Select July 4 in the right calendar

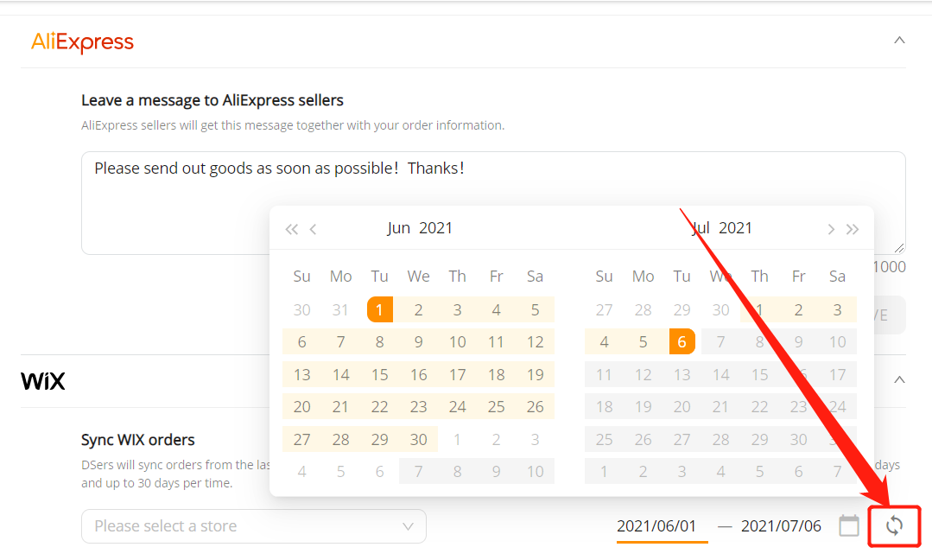click(604, 342)
